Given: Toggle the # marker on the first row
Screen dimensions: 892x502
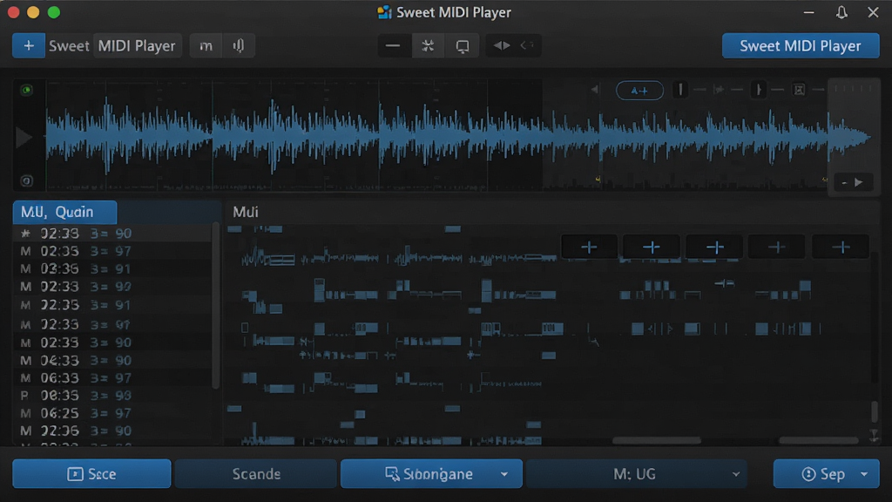Looking at the screenshot, I should click(25, 234).
